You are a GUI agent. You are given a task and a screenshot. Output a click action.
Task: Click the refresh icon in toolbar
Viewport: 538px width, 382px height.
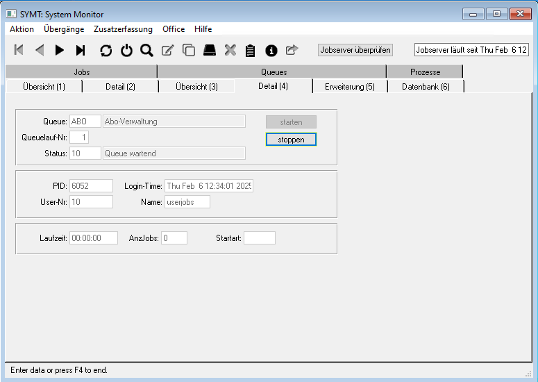coord(106,50)
